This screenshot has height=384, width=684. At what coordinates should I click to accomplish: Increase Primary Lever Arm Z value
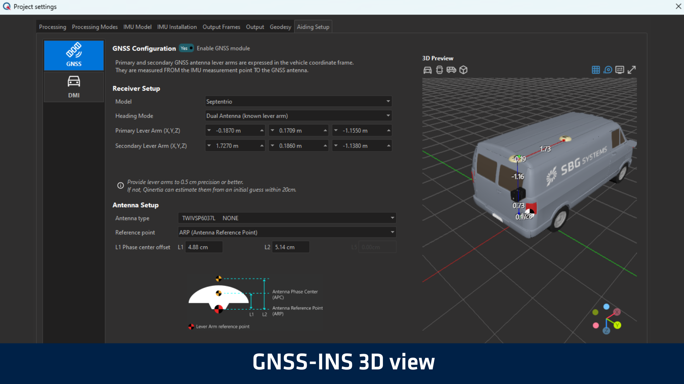pyautogui.click(x=389, y=130)
